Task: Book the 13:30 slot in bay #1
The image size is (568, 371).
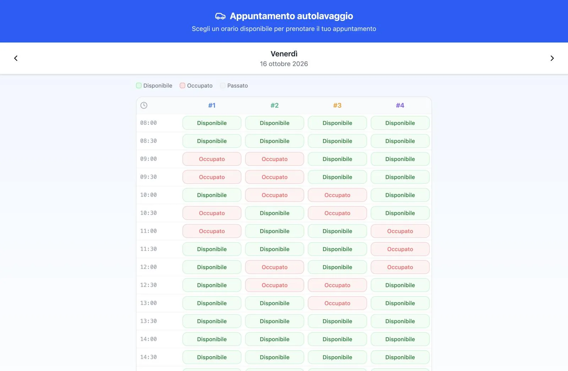Action: [212, 321]
